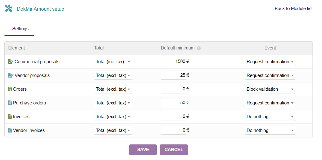The image size is (322, 160).
Task: Click the Default minimum info icon
Action: [199, 48]
